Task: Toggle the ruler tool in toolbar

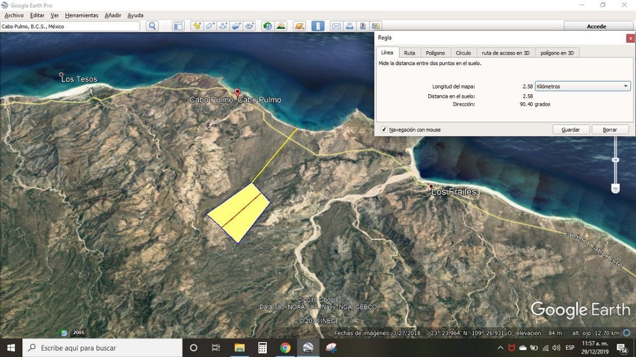Action: (x=318, y=26)
